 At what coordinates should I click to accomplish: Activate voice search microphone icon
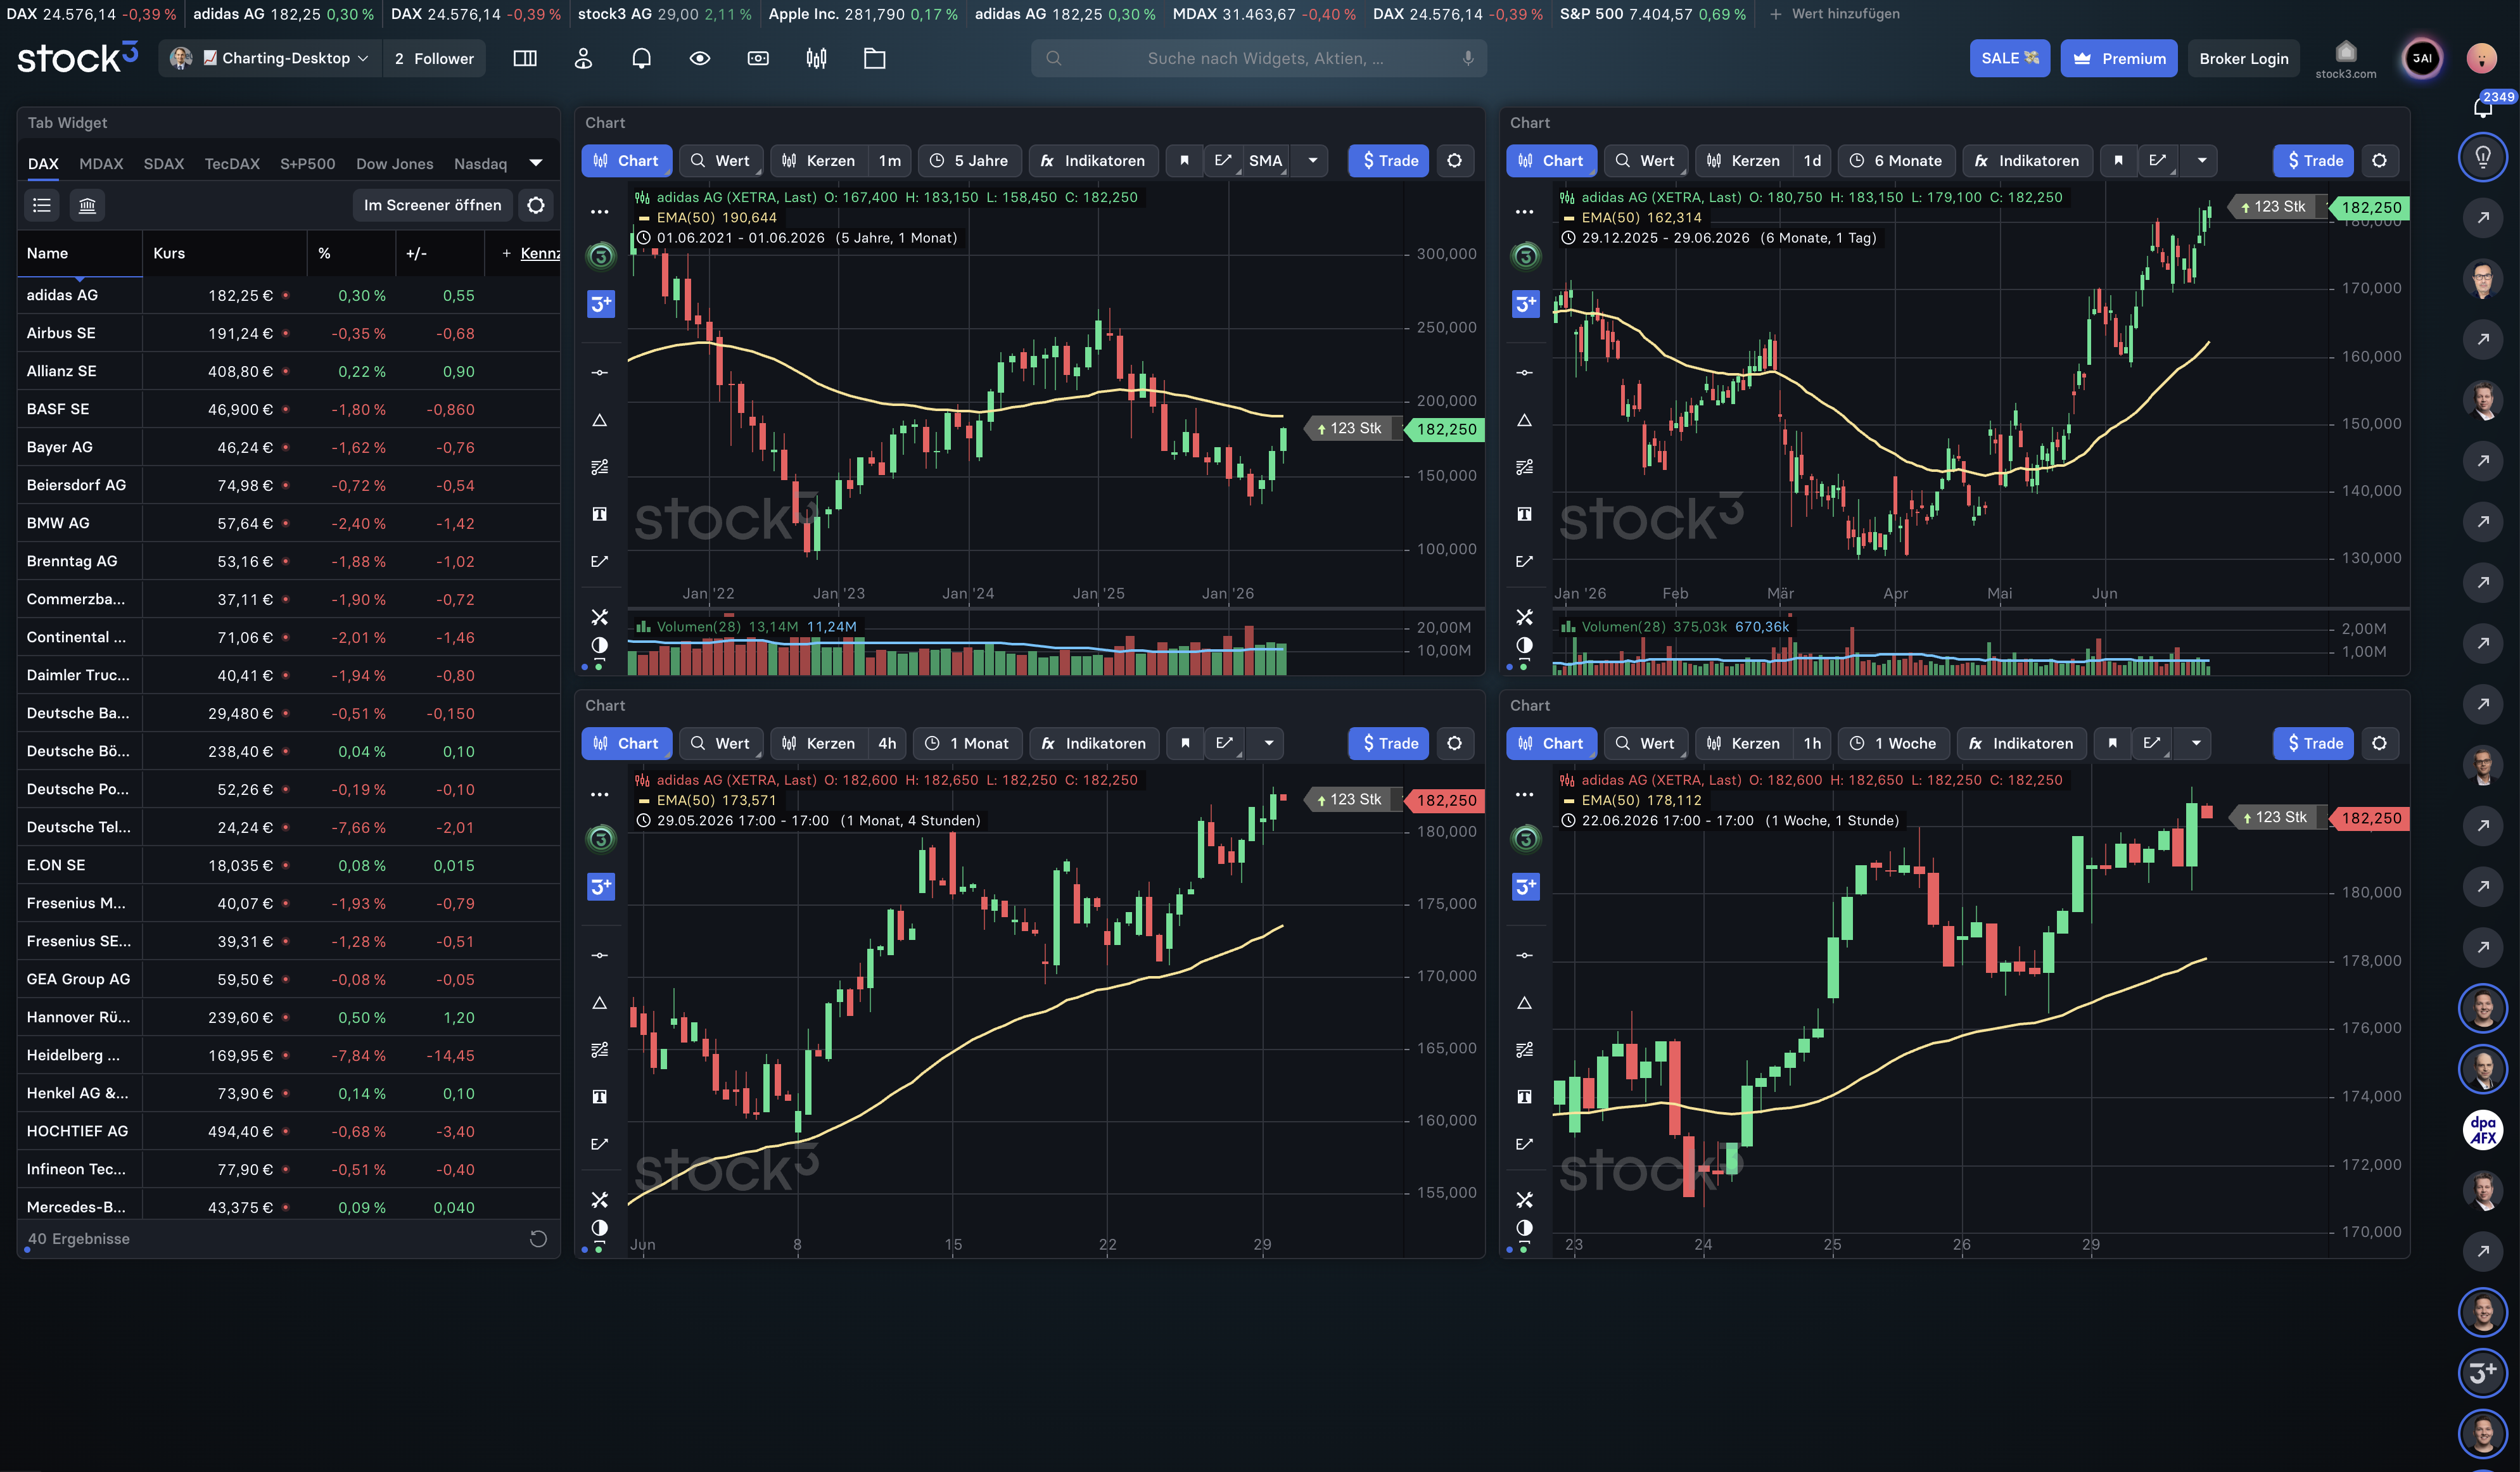pyautogui.click(x=1468, y=58)
